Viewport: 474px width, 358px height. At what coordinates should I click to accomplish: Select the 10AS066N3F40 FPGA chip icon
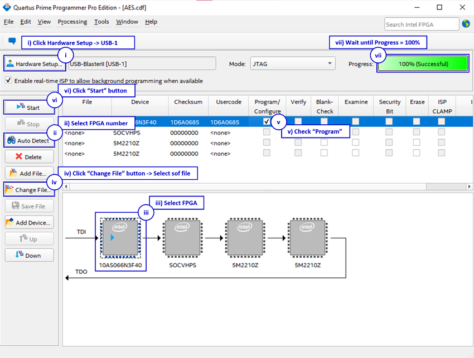pyautogui.click(x=120, y=238)
